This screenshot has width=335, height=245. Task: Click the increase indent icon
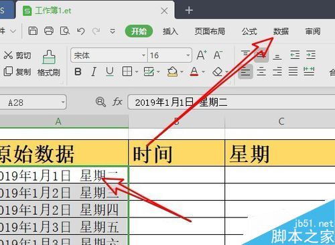[x=311, y=55]
